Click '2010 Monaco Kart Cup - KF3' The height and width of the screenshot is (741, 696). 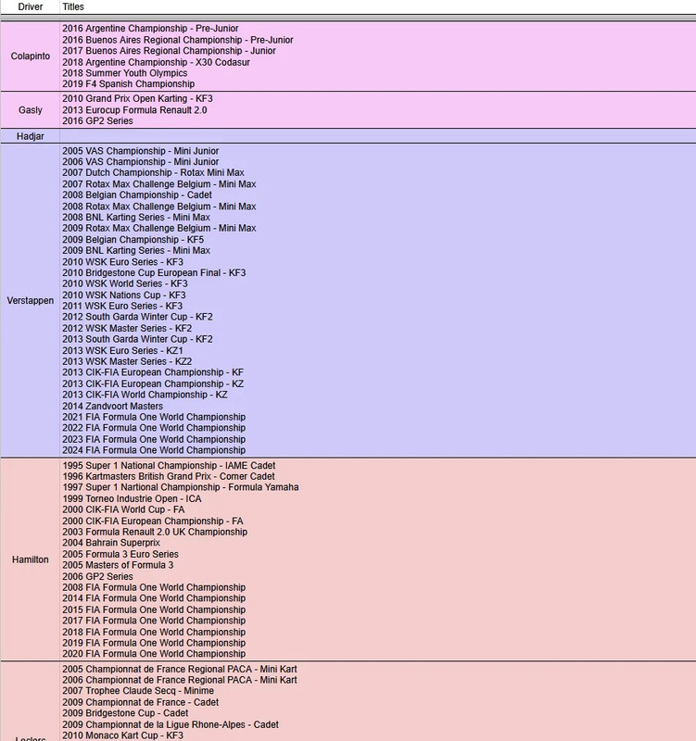(x=123, y=735)
